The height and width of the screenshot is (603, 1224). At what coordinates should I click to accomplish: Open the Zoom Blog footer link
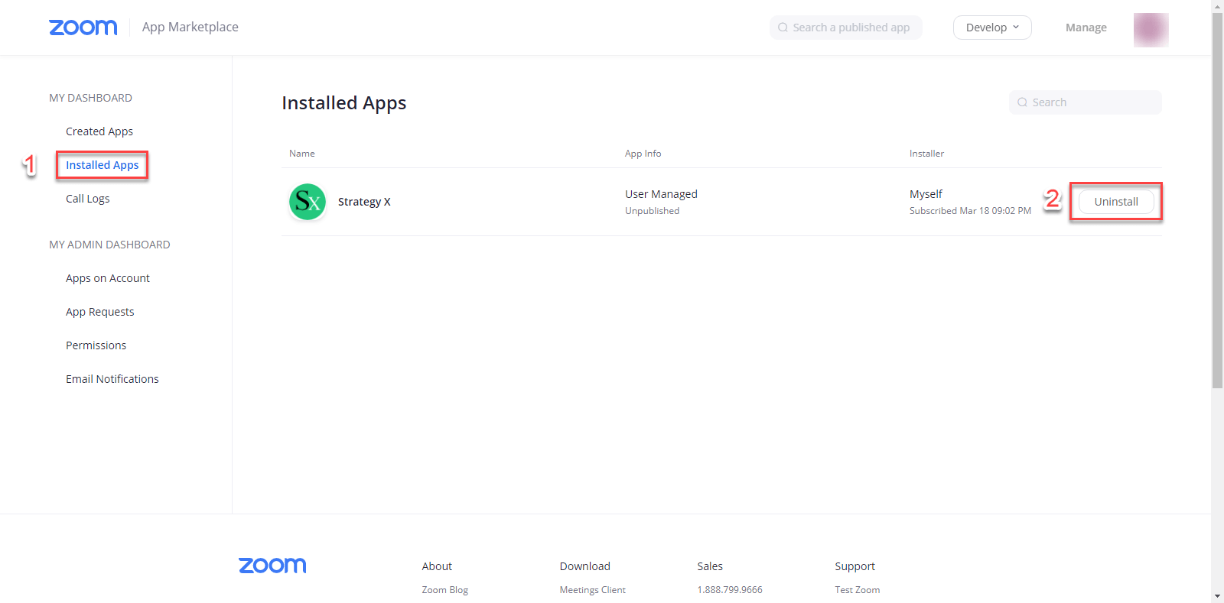pyautogui.click(x=444, y=590)
